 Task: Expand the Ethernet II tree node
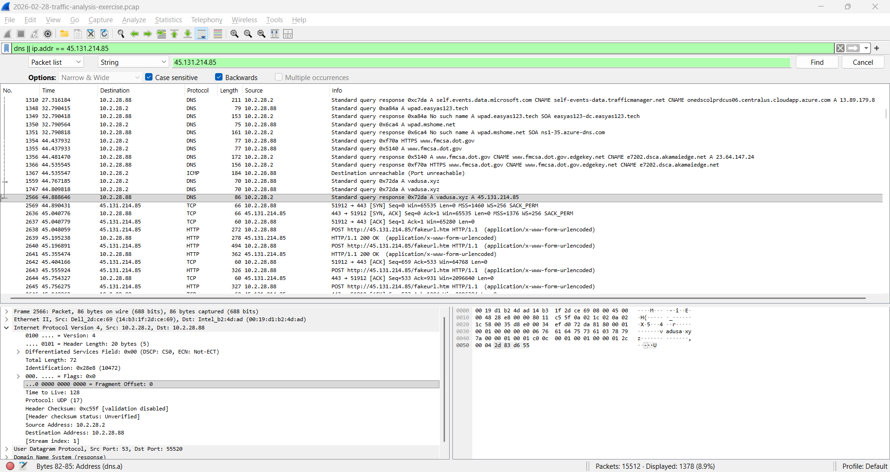point(6,319)
